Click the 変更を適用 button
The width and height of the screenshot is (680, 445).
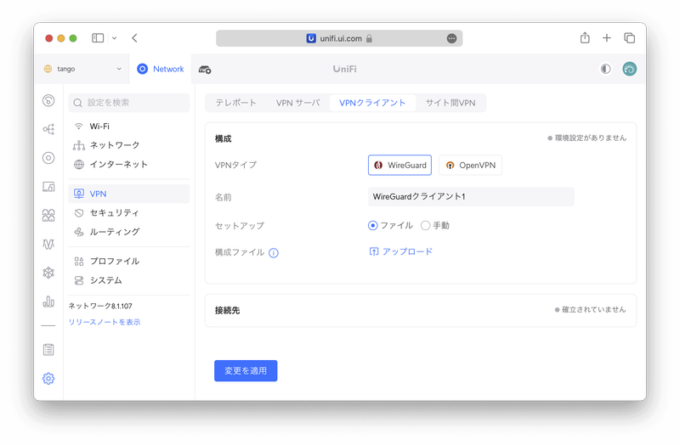coord(246,371)
